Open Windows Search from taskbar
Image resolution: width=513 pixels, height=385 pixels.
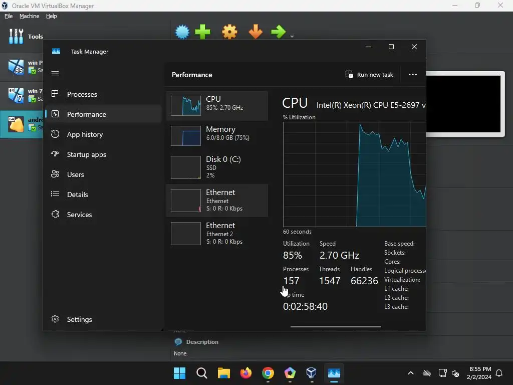coord(201,373)
